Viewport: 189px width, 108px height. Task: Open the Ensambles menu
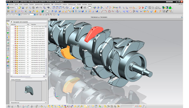tap(47, 4)
